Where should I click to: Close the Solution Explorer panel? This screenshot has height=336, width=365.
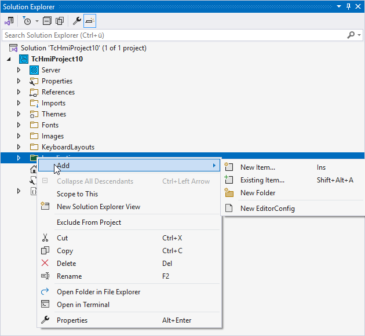coord(358,6)
